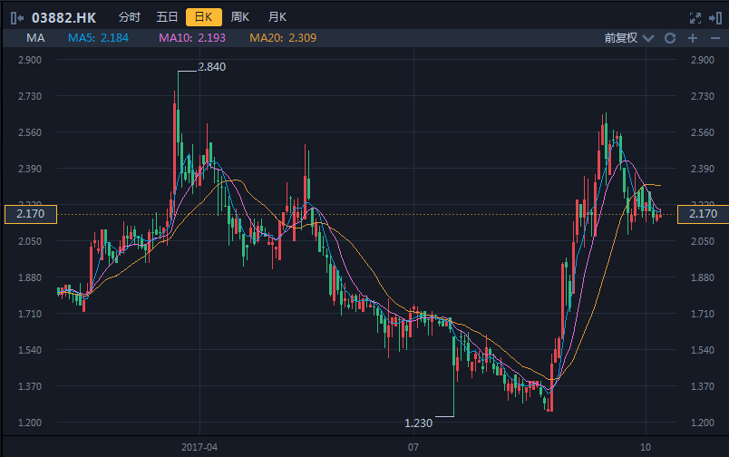
Task: Click the 2.170 current price label on the left axis
Action: (31, 214)
